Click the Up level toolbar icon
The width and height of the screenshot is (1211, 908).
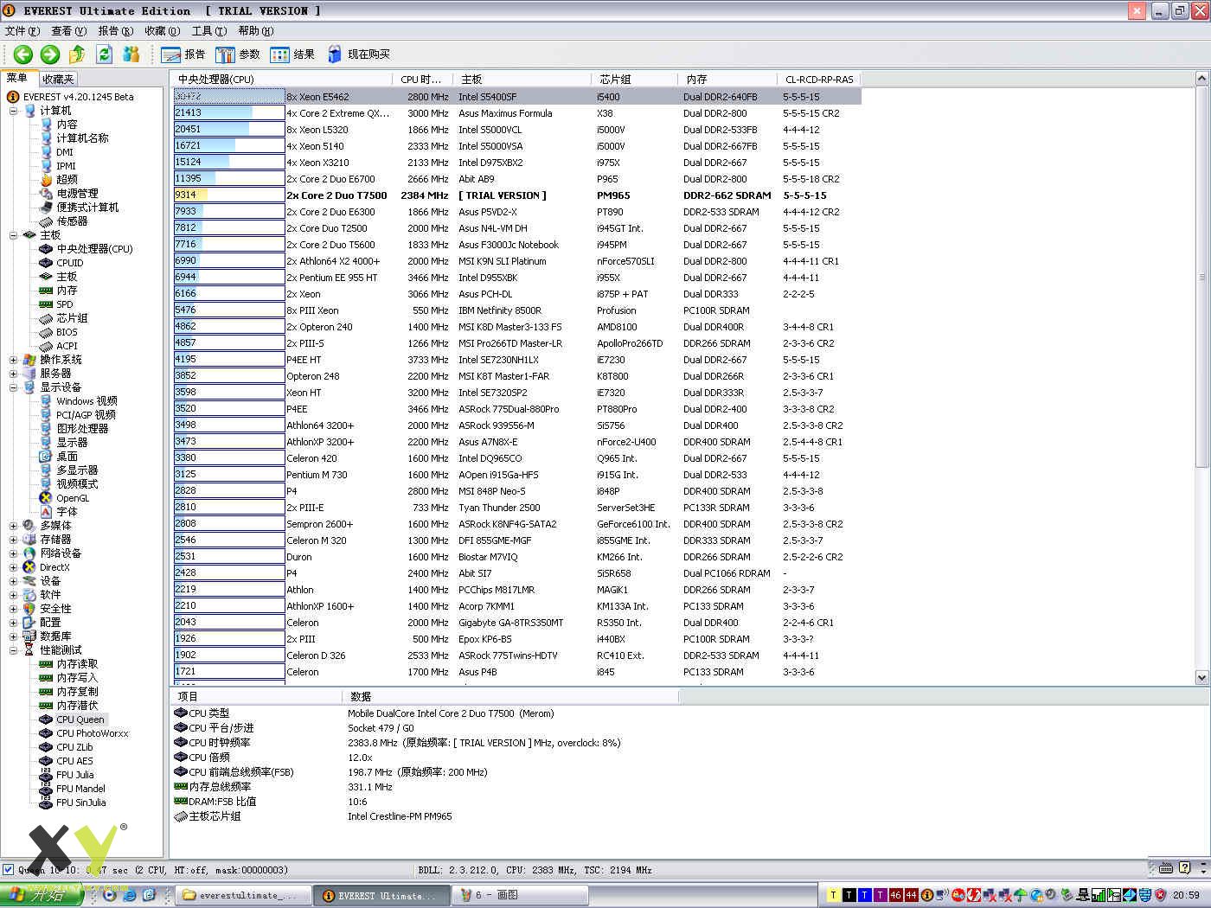(77, 54)
